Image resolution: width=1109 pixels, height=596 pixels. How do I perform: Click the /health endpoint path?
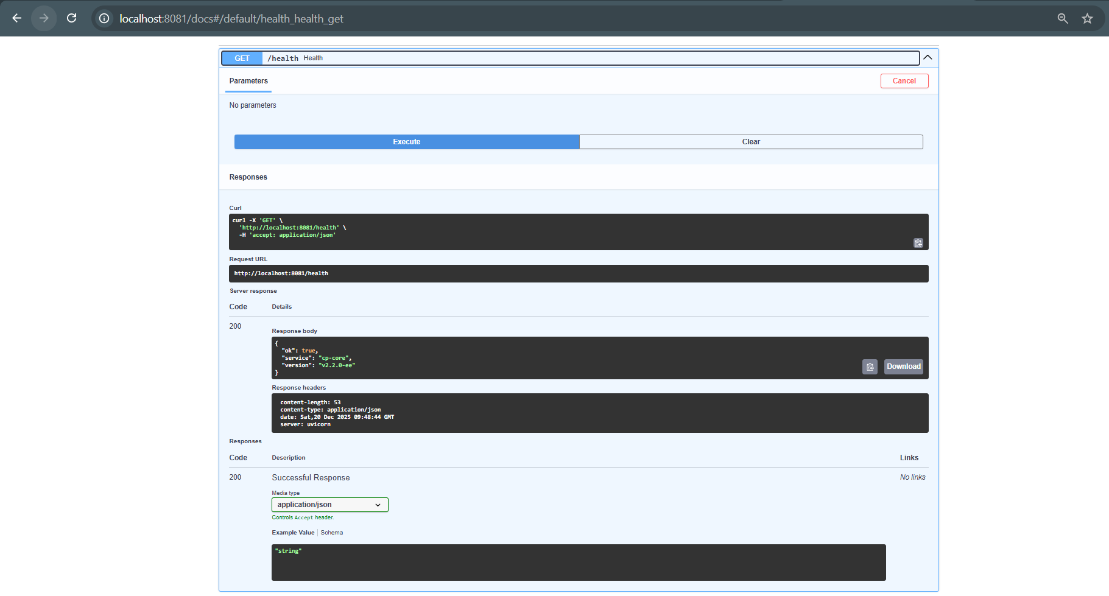click(283, 58)
